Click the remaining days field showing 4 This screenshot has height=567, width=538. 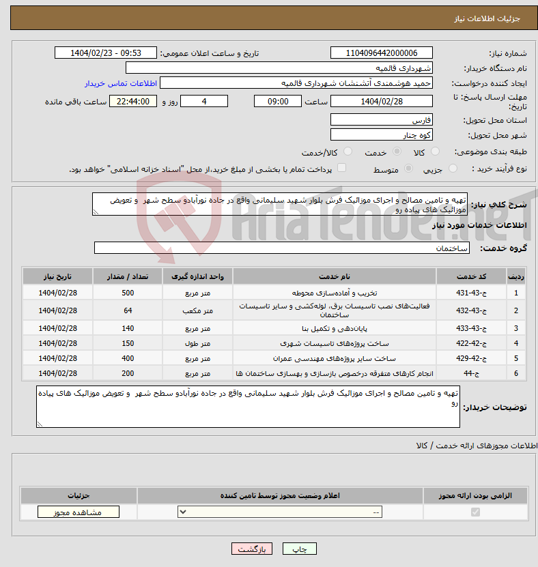pyautogui.click(x=204, y=101)
